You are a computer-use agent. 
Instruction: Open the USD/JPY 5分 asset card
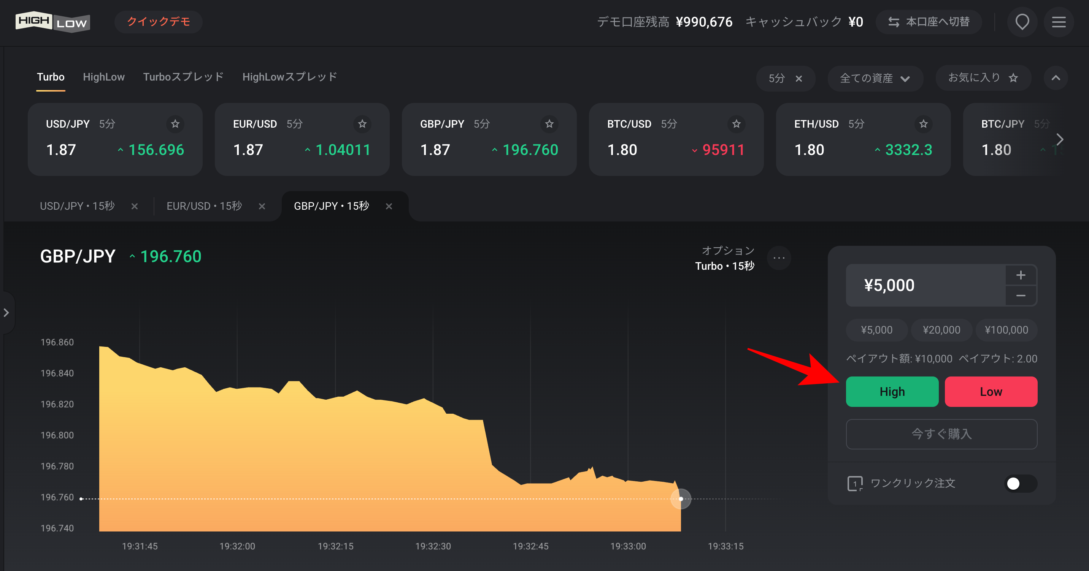pos(115,139)
